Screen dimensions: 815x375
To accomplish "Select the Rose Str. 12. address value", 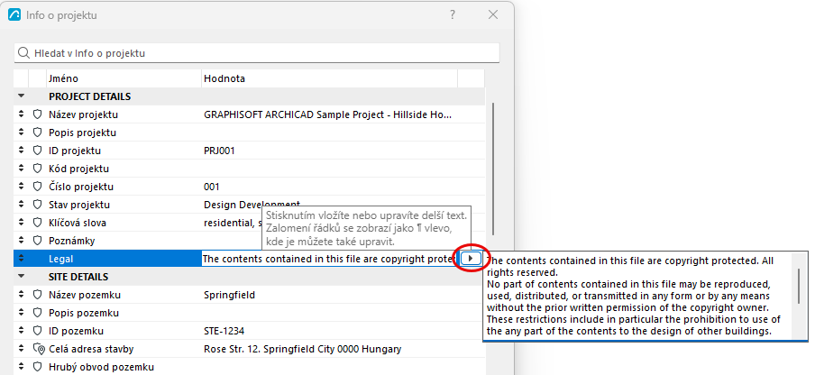I will pos(303,349).
